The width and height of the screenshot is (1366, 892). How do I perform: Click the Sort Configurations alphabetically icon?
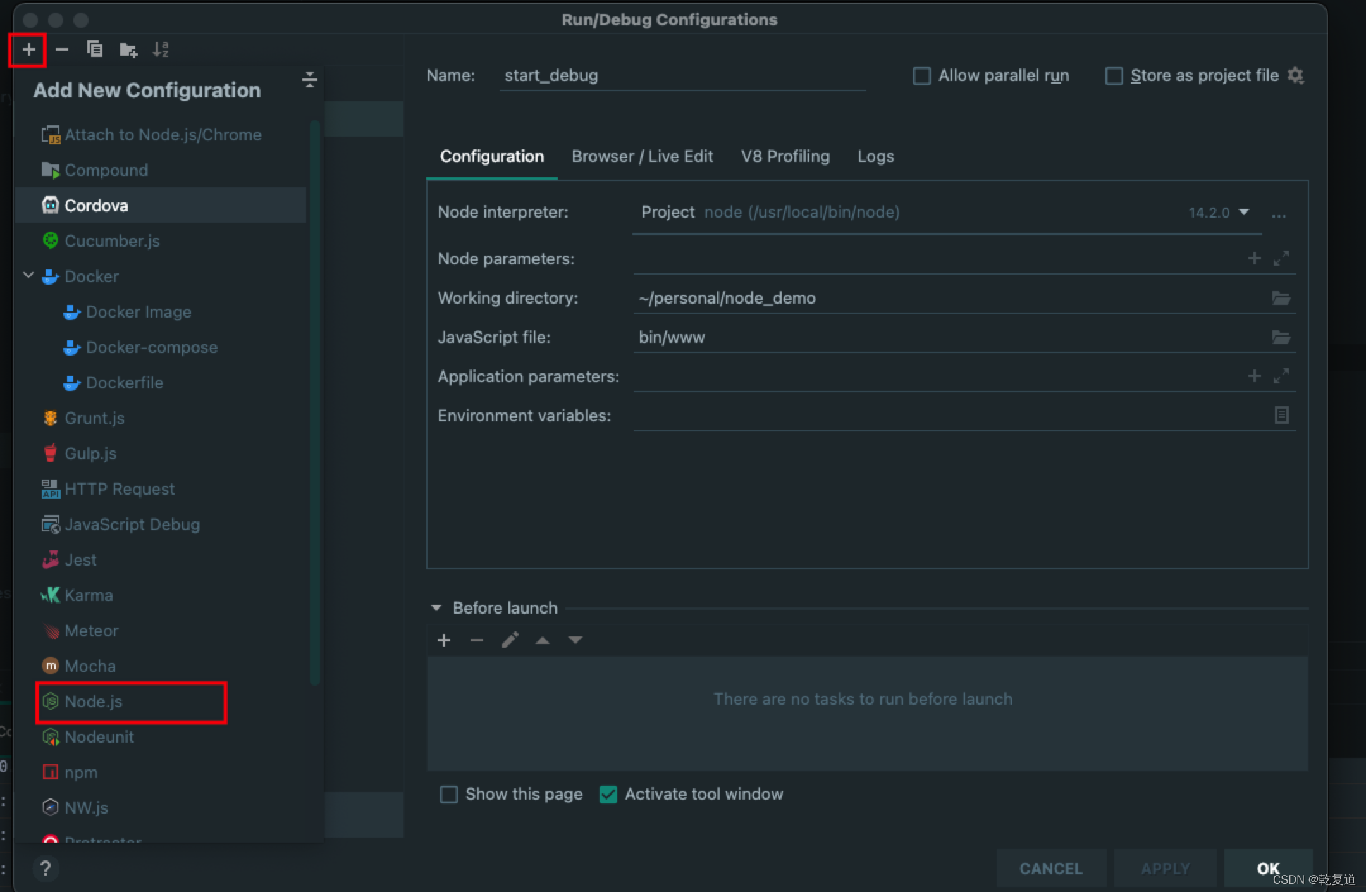click(161, 49)
